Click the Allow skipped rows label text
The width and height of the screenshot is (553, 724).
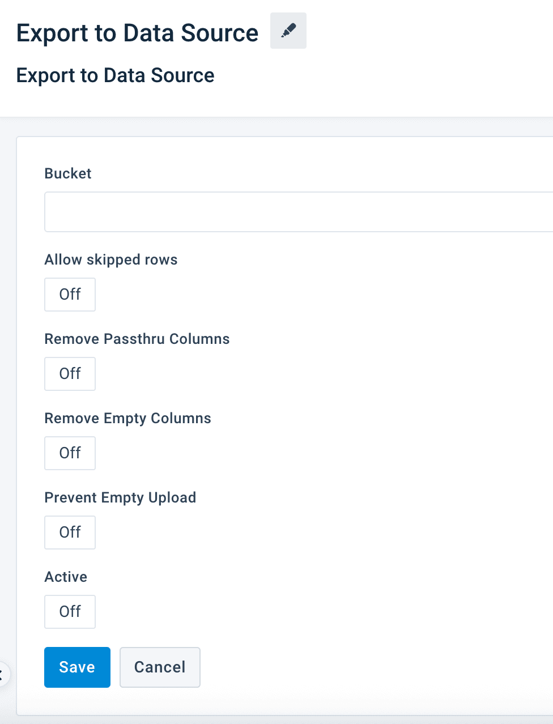point(111,259)
